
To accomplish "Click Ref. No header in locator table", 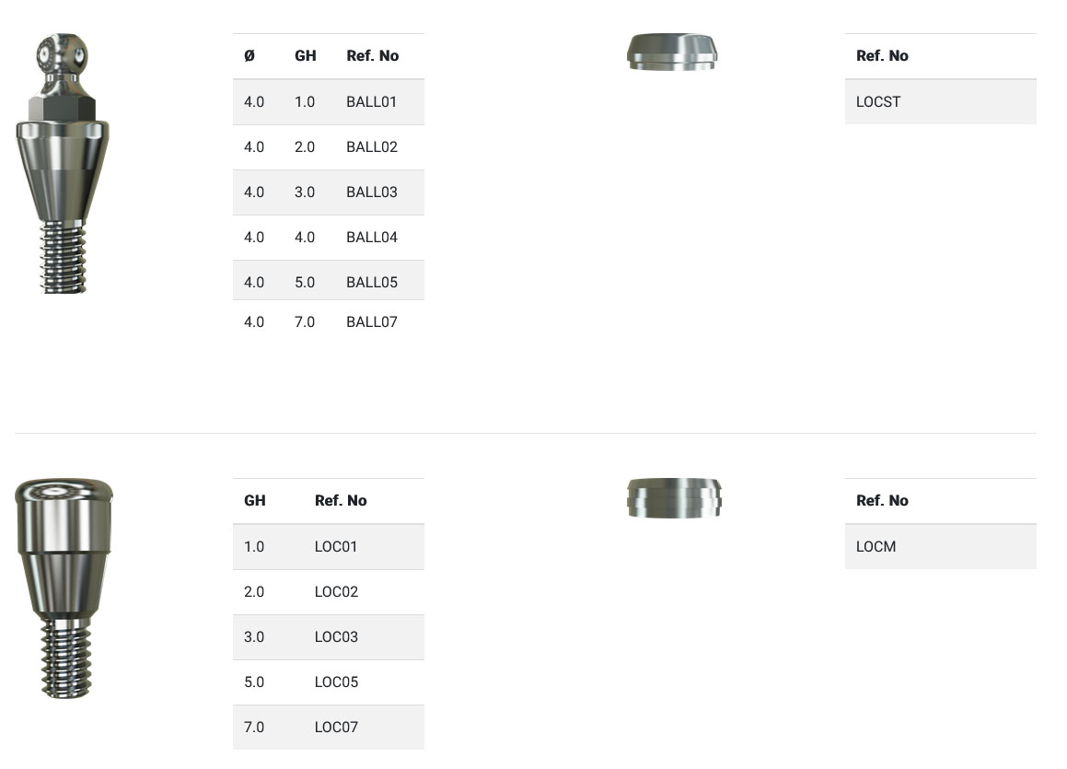I will [341, 501].
